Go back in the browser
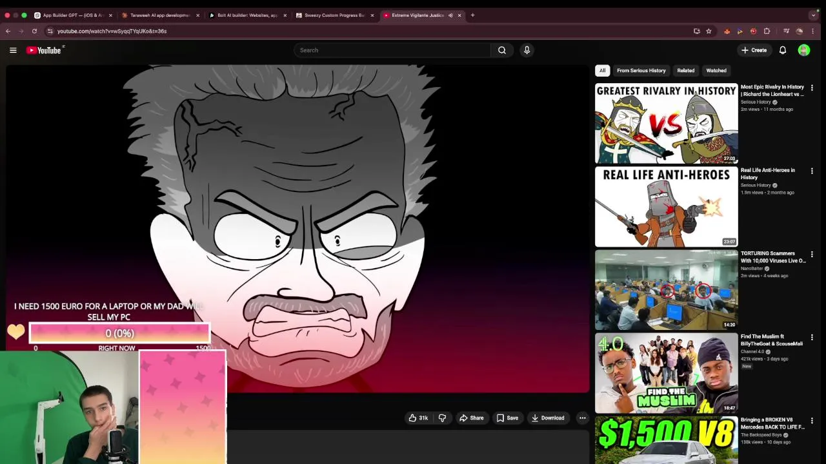826x464 pixels. click(8, 31)
